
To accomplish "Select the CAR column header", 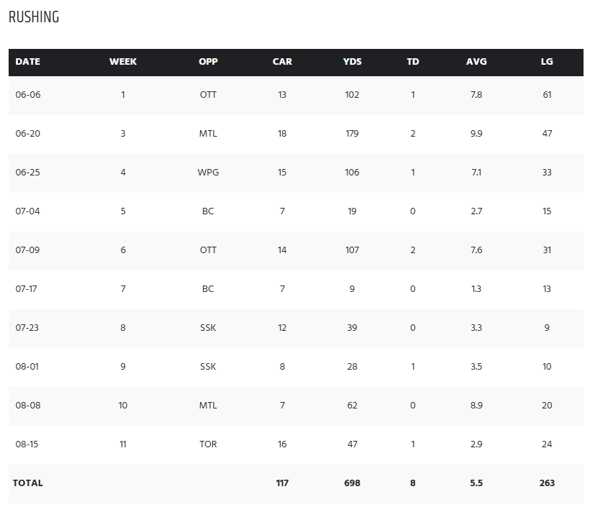I will 282,62.
